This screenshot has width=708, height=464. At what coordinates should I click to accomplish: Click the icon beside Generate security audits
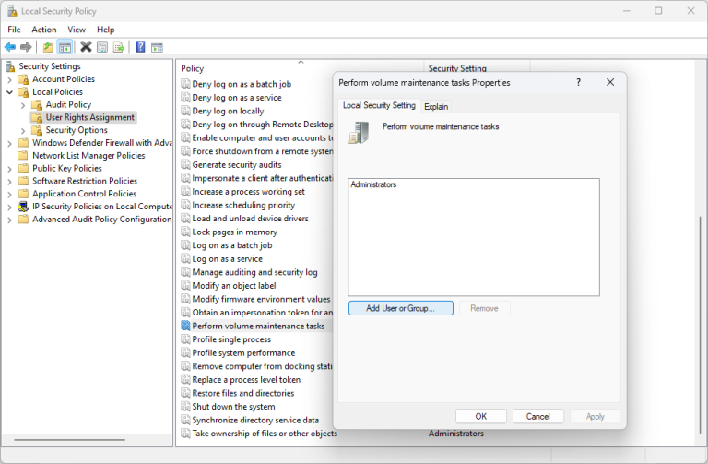(185, 164)
